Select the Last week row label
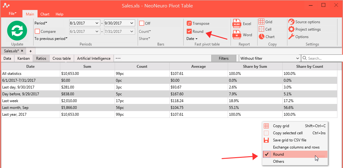The image size is (343, 168). 10,101
